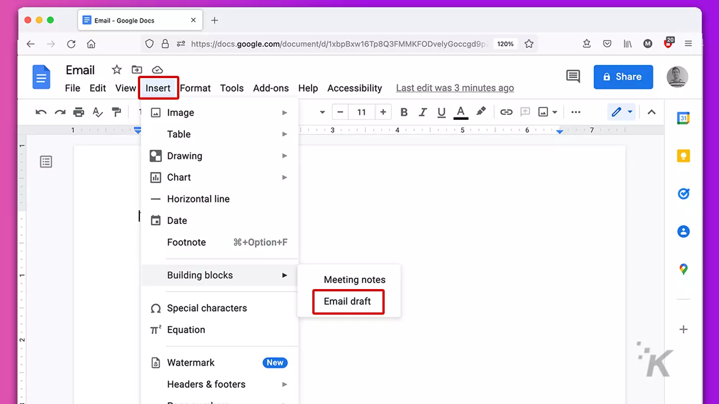Click Move document folder icon
Image resolution: width=719 pixels, height=404 pixels.
pyautogui.click(x=137, y=70)
